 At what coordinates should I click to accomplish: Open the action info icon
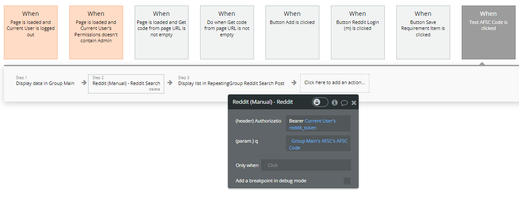[335, 102]
